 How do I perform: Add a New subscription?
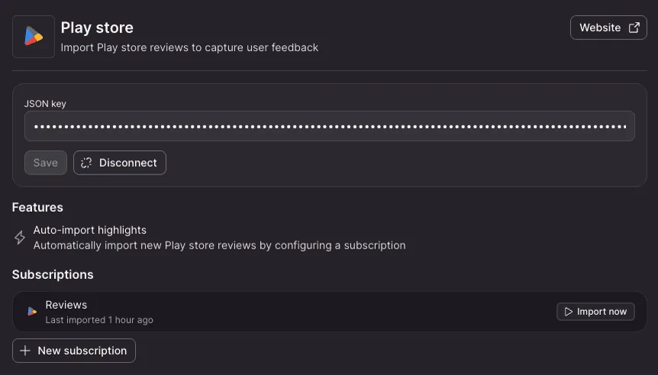pos(74,351)
